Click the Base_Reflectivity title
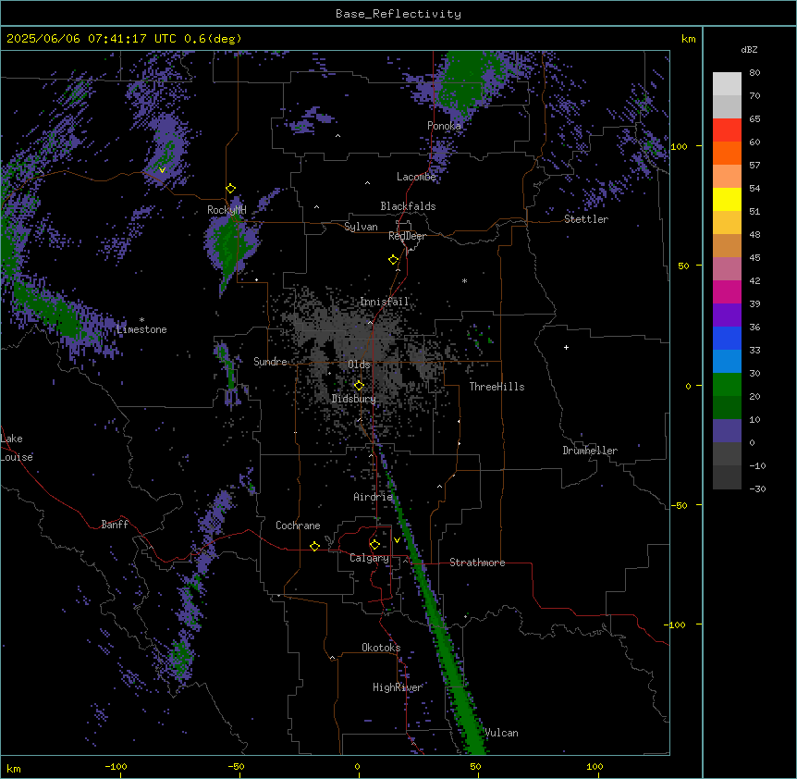 [x=398, y=14]
